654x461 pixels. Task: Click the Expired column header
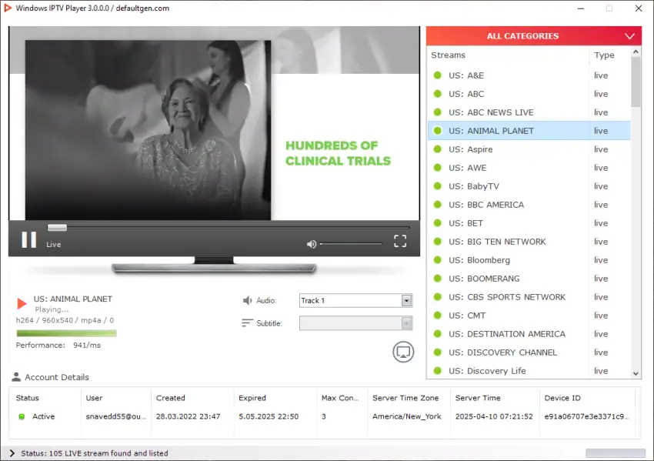[x=252, y=398]
